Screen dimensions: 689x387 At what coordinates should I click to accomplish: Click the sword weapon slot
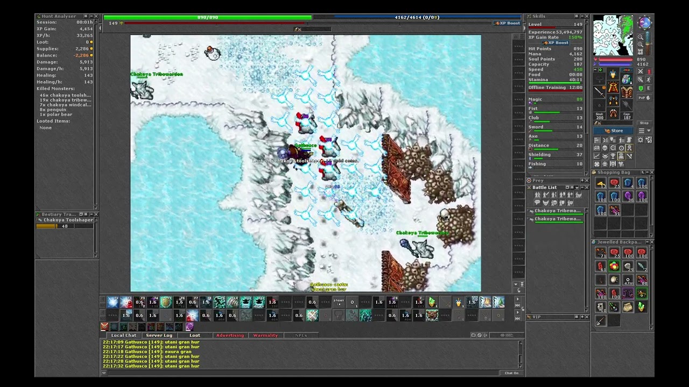point(600,92)
